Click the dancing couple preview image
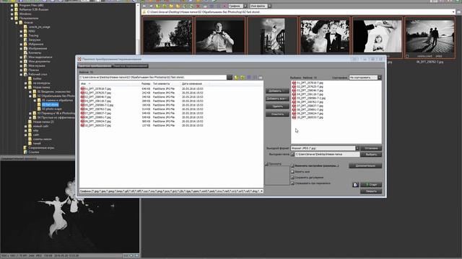The image size is (462, 259). coord(69,206)
